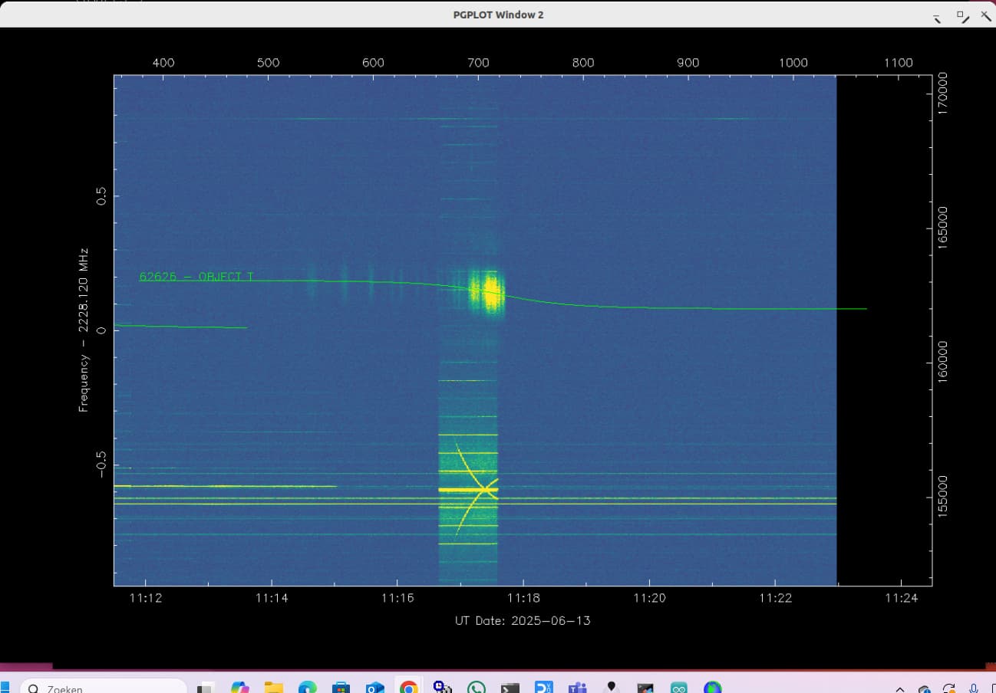Click the 'UT Date: 2025-06-13' axis label
Image resolution: width=996 pixels, height=693 pixels.
(x=523, y=620)
